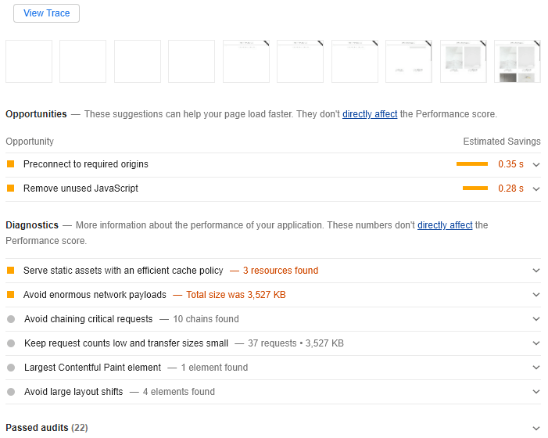The height and width of the screenshot is (438, 548).
Task: Expand Remove unused JavaScript chevron
Action: (x=536, y=189)
